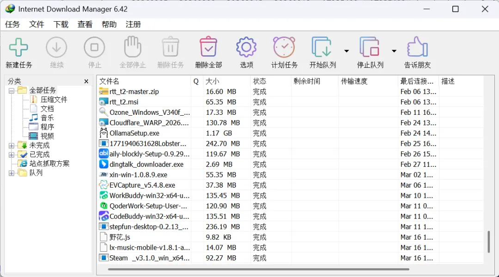Select the 1771940631628Lobster download row
The height and width of the screenshot is (277, 499).
coord(290,144)
